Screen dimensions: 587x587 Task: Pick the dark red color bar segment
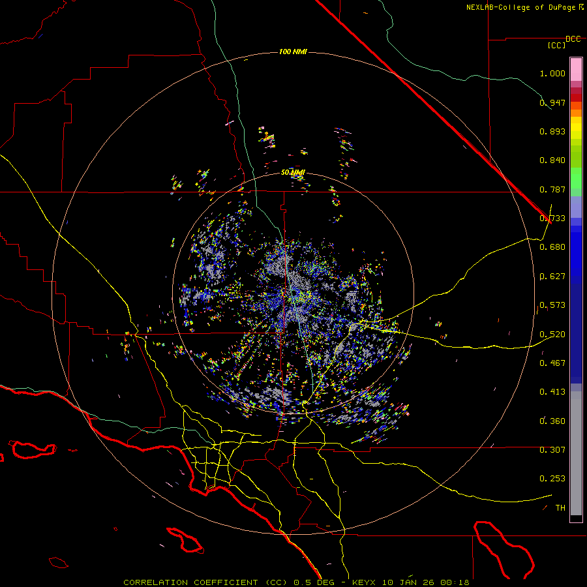point(576,97)
